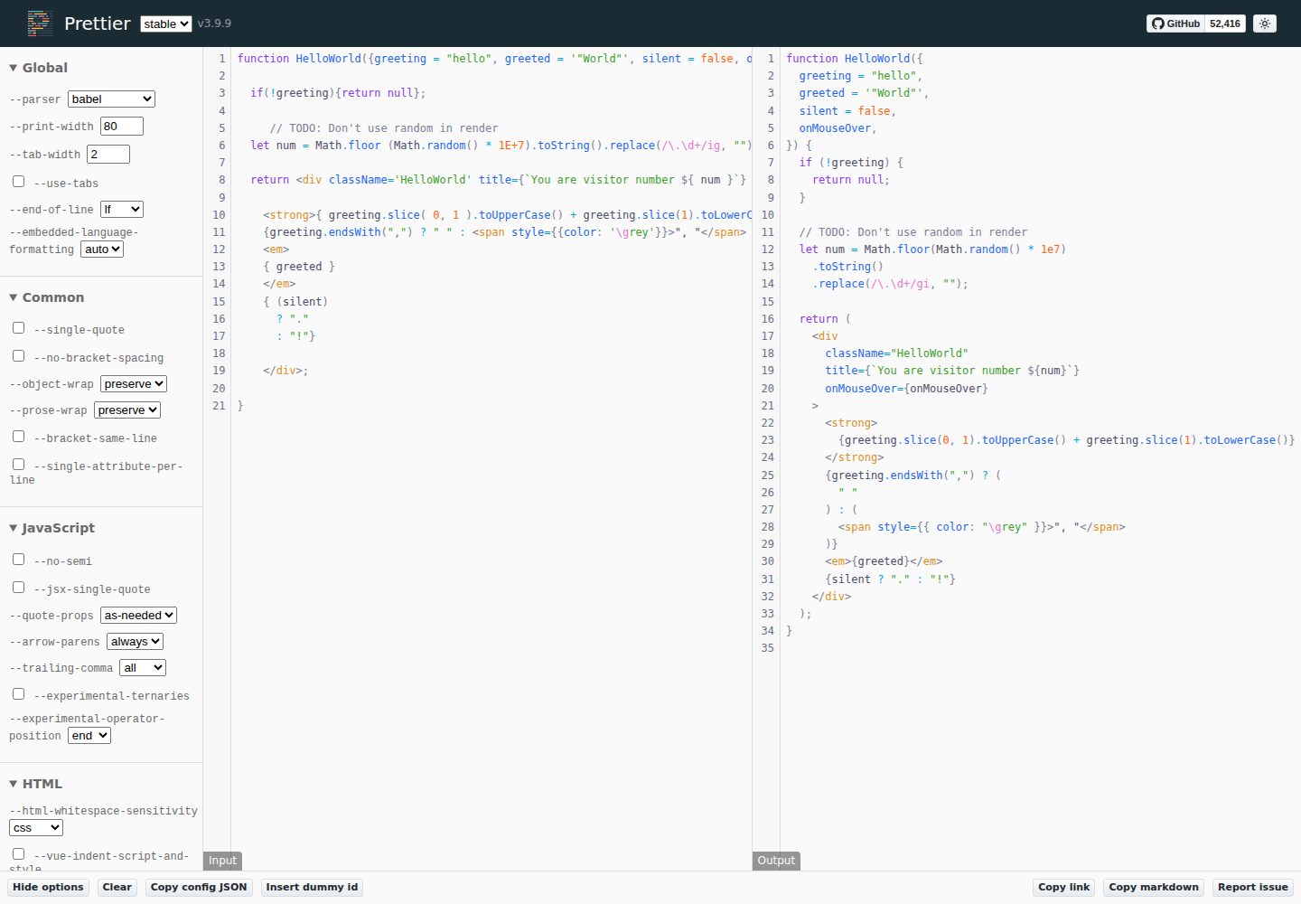Click the --print-width input field

(x=122, y=126)
